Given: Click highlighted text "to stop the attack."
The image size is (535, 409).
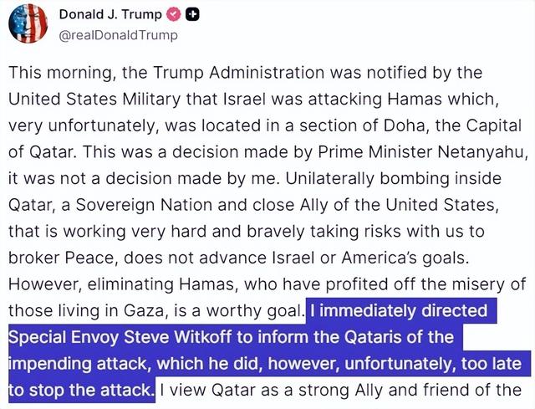Looking at the screenshot, I should coord(81,390).
